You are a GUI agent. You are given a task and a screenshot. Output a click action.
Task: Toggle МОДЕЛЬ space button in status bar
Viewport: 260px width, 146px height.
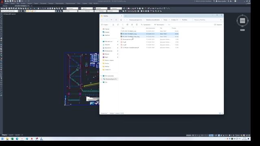[x=188, y=135]
